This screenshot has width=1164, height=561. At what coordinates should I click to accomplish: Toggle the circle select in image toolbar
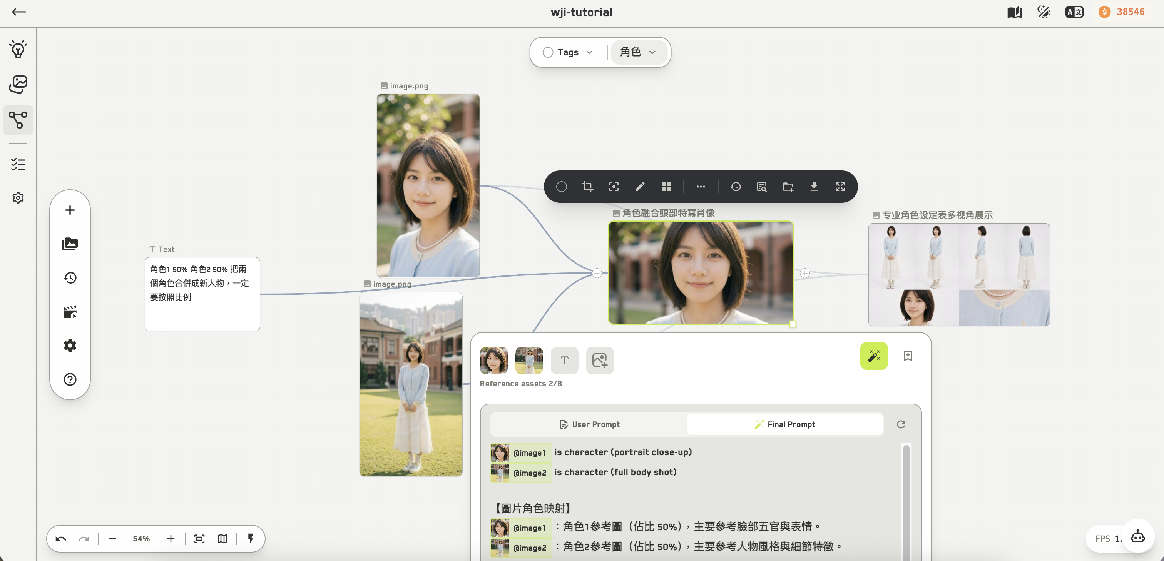click(562, 187)
